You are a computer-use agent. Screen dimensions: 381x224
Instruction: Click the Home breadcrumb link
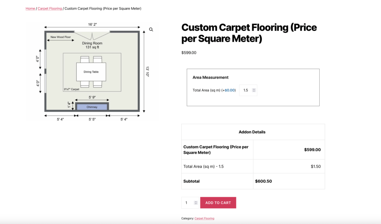click(30, 9)
